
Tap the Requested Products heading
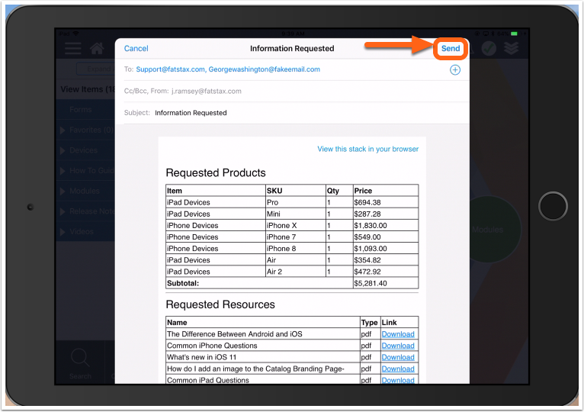point(216,173)
